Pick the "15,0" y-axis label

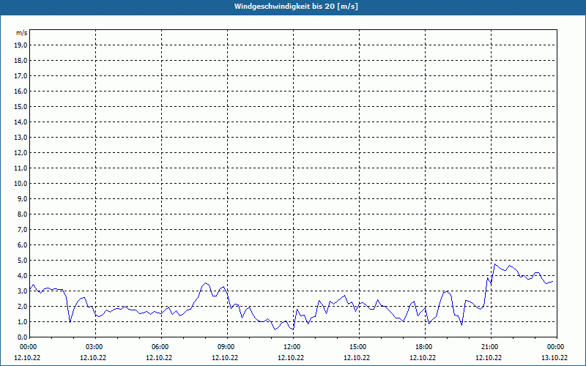[21, 106]
